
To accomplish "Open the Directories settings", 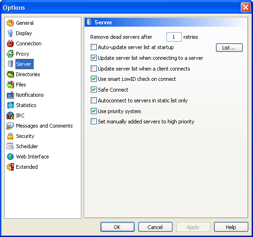I will [x=28, y=74].
